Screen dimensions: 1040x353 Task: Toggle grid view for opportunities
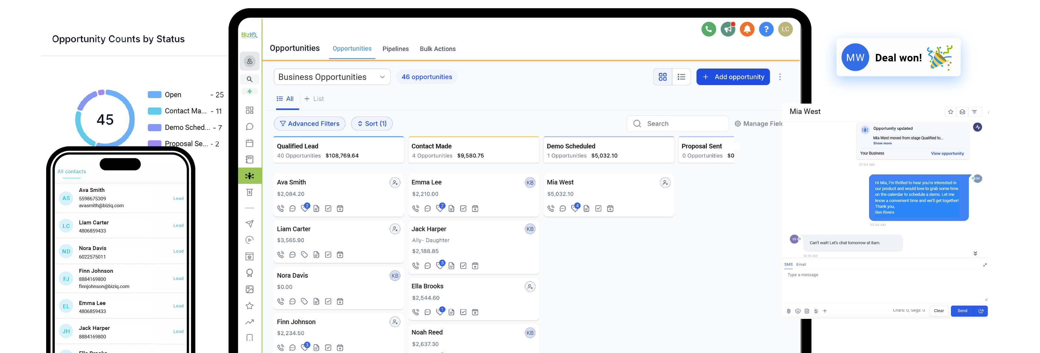[x=663, y=76]
